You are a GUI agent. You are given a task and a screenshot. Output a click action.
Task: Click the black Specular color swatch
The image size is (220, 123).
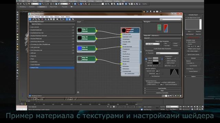pos(155,63)
